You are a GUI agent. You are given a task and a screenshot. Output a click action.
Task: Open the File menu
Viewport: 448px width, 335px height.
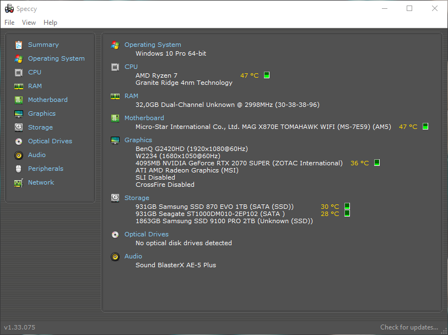point(9,23)
